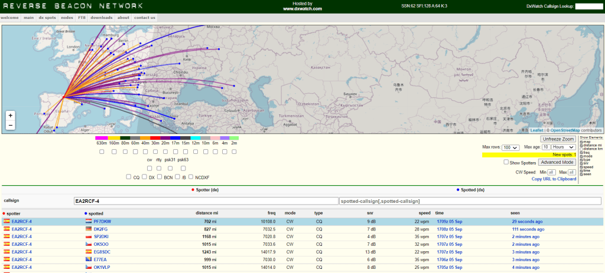Screen dimensions: 605x273
Task: Click the DxWatch Callsign Lookup field
Action: click(x=588, y=6)
